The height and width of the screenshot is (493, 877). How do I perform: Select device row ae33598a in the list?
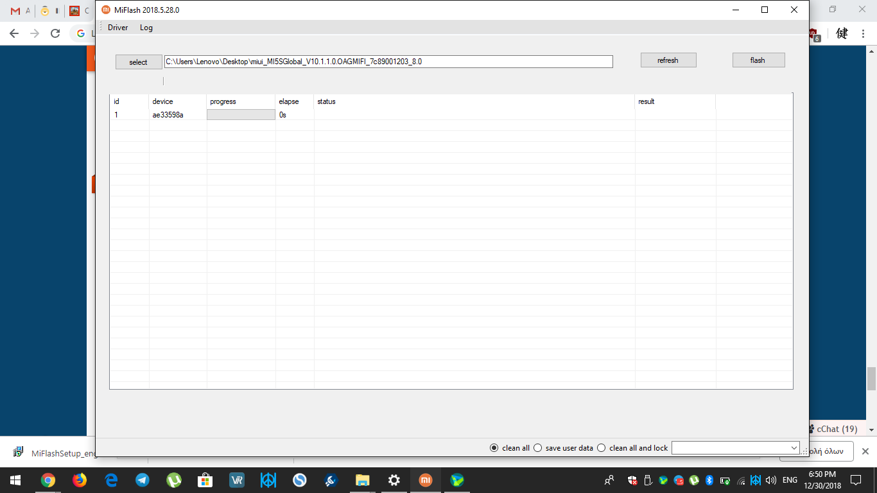tap(168, 115)
